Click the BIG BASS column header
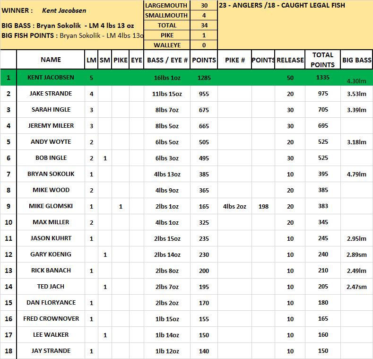 click(356, 60)
